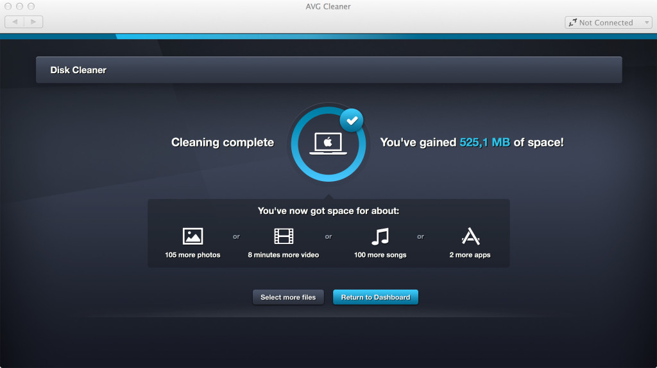Click the You've now got space for about heading

click(x=328, y=211)
